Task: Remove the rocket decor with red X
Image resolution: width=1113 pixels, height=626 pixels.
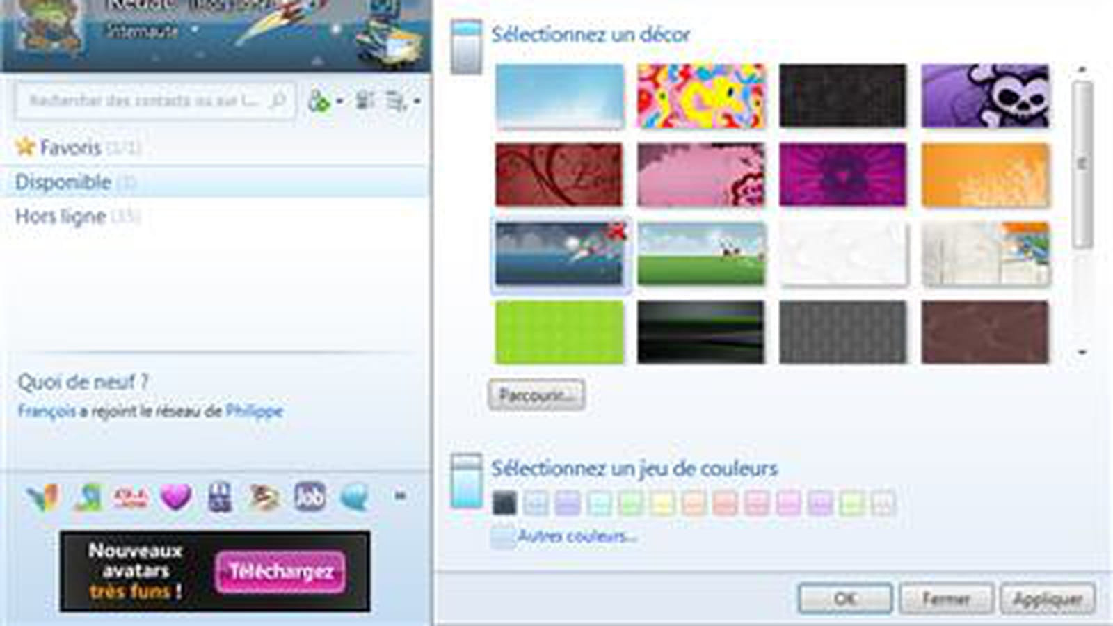Action: [616, 232]
